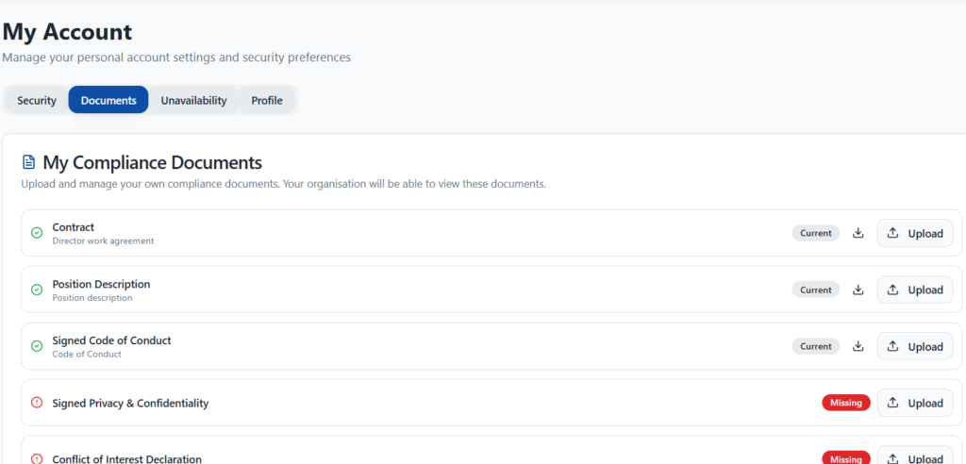This screenshot has width=966, height=464.
Task: Click the green check icon beside Position Description
Action: 37,290
